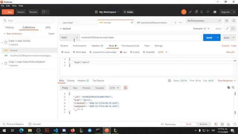
Task: Open the raw JSON format dropdown
Action: click(x=163, y=52)
